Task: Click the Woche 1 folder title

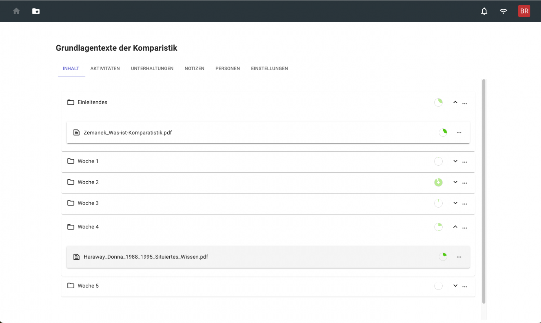Action: click(88, 161)
